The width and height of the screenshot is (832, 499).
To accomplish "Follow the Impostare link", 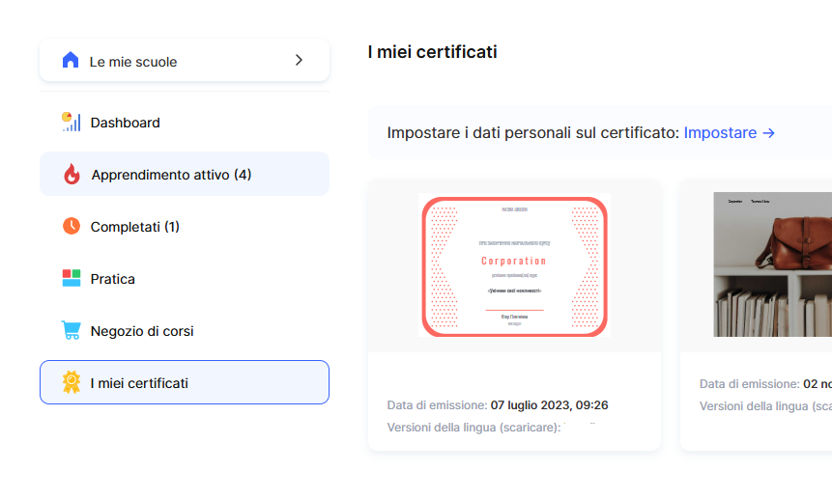I will 730,132.
